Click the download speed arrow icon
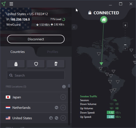 pos(37,25)
